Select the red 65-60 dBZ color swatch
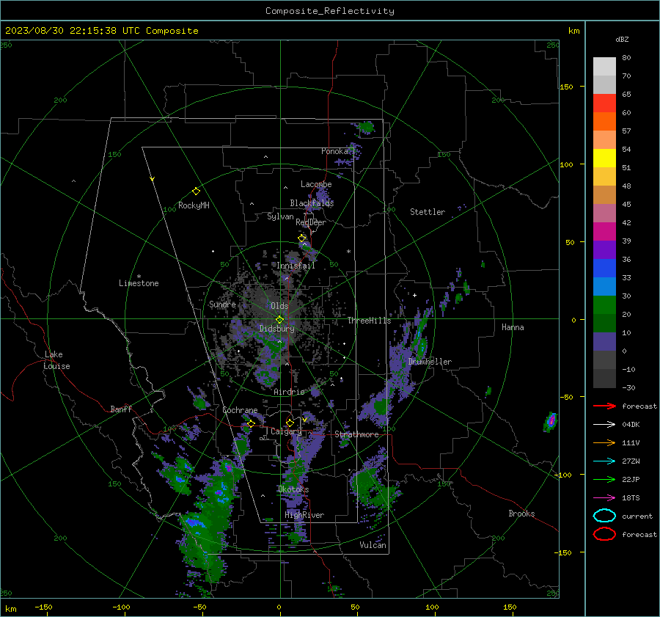The width and height of the screenshot is (660, 617). coord(604,103)
